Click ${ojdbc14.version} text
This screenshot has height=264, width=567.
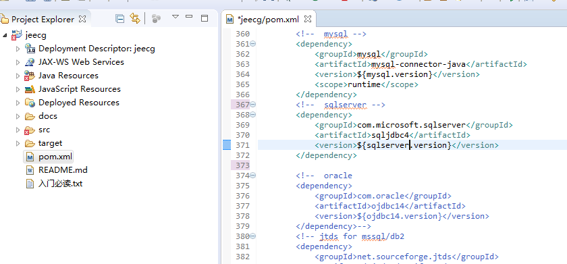coord(400,216)
